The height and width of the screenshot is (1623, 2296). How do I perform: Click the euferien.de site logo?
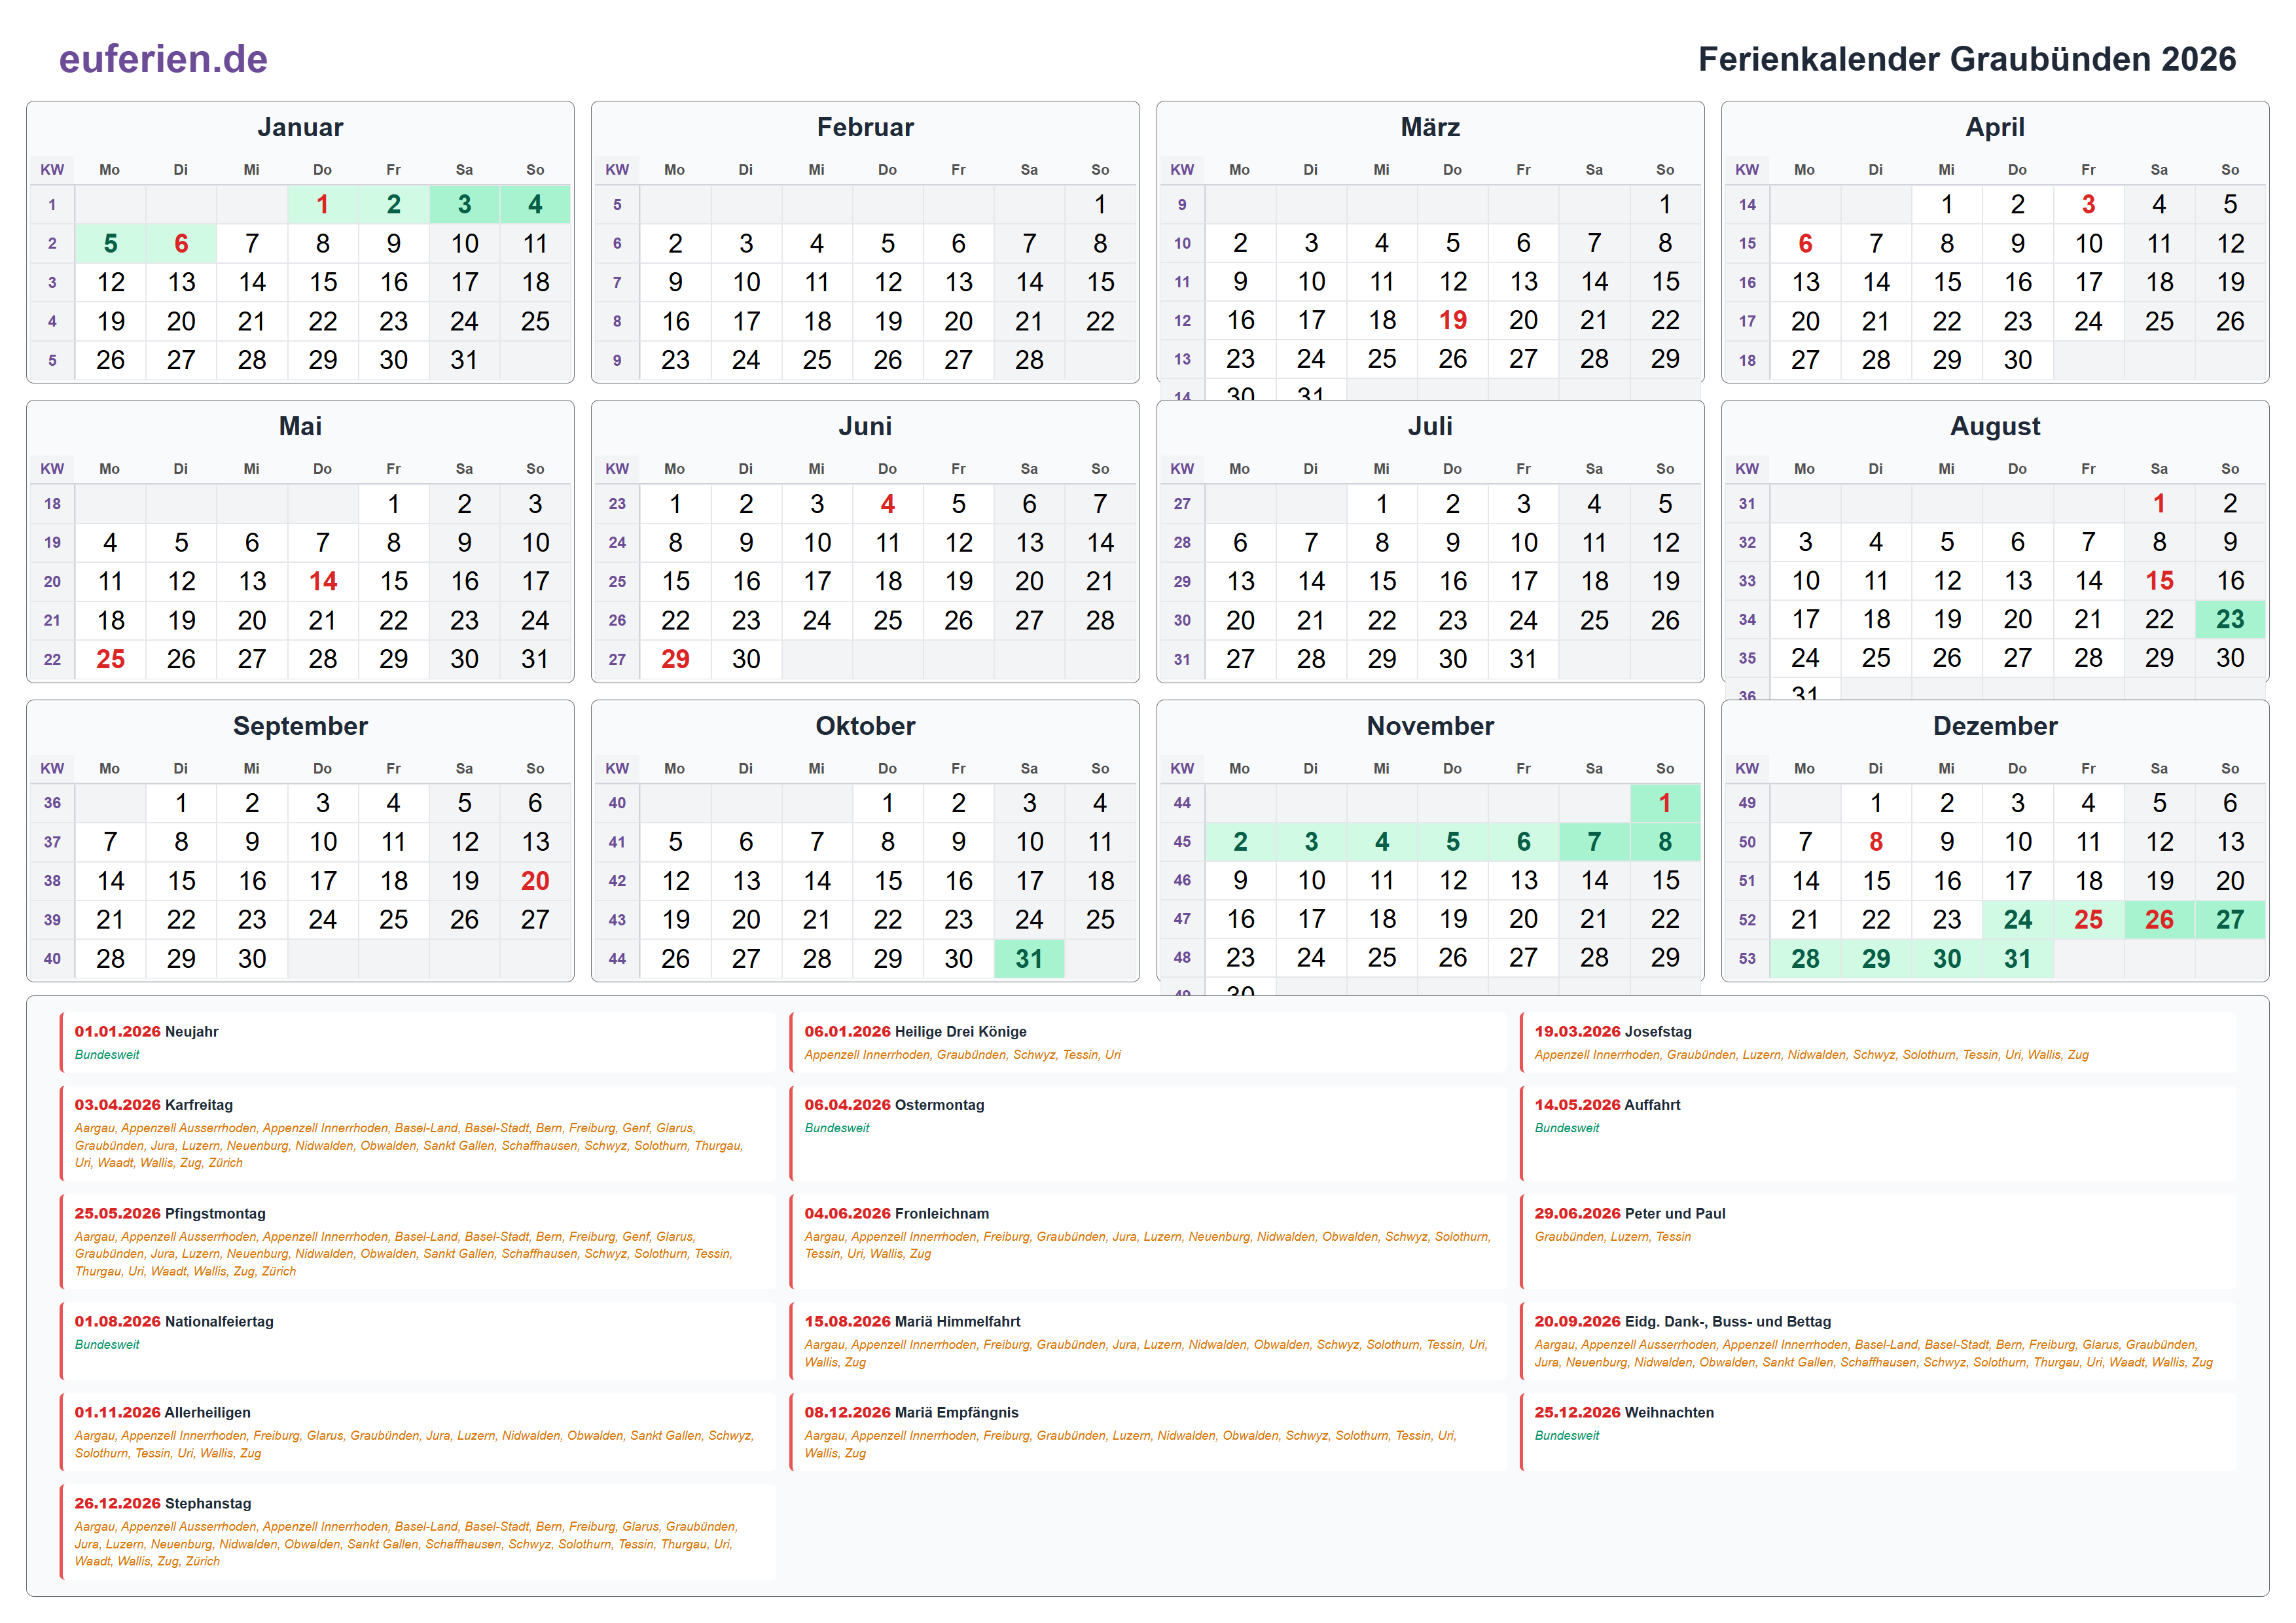point(163,59)
